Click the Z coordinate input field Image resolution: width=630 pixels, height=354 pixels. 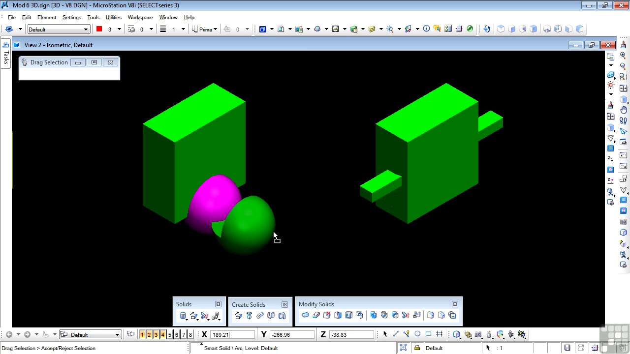pos(351,335)
